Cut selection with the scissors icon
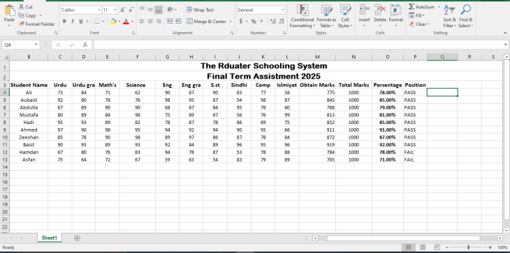Viewport: 510px width, 253px height. tap(22, 7)
